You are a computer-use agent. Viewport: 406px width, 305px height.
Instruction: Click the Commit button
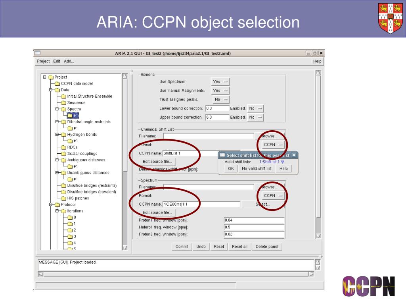click(x=182, y=247)
